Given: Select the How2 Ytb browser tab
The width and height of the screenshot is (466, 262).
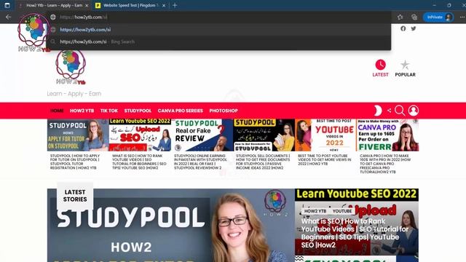Looking at the screenshot, I should click(53, 5).
